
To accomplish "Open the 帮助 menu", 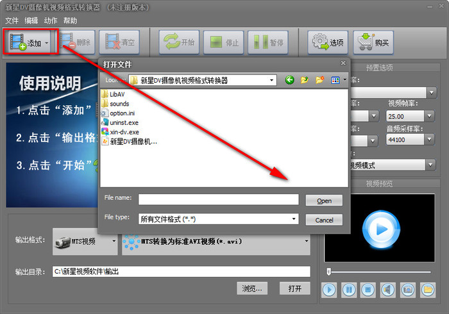I will click(70, 21).
